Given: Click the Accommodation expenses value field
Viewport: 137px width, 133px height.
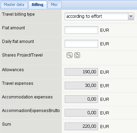Looking at the screenshot, I should [x=81, y=99].
